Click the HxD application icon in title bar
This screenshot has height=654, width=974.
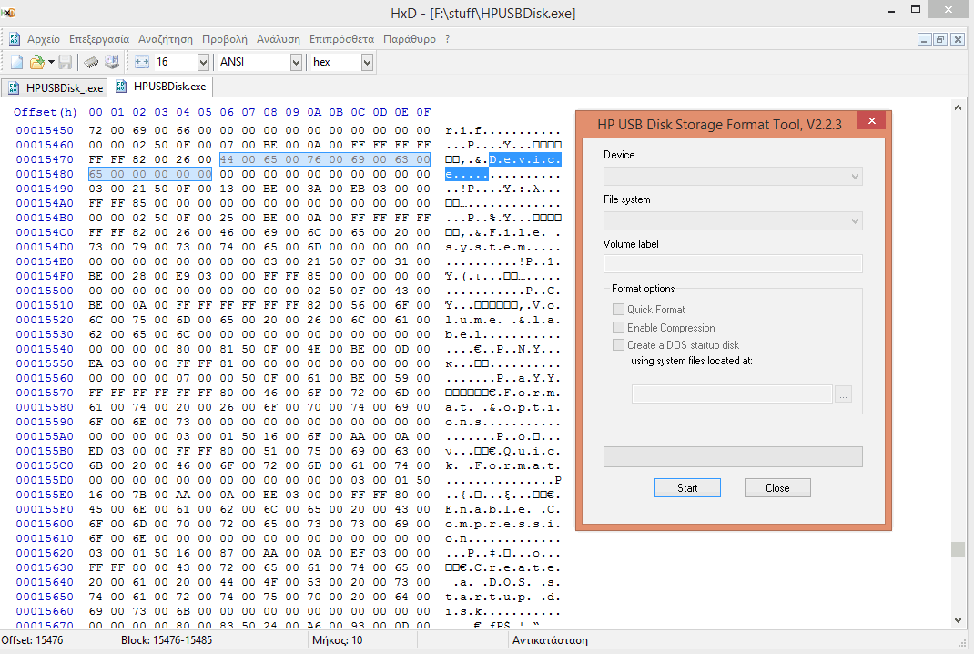tap(9, 12)
